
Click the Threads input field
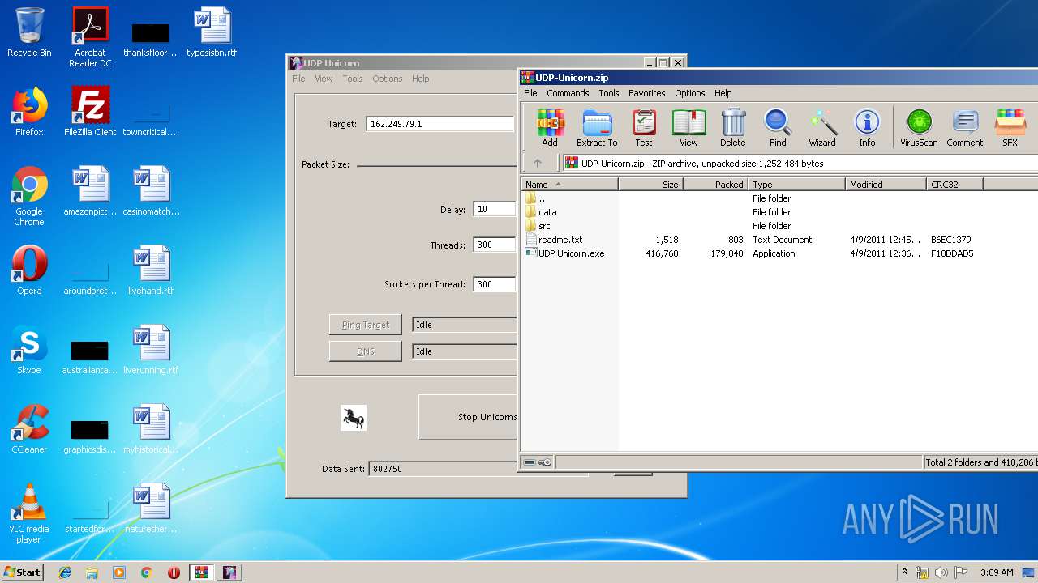pos(495,245)
